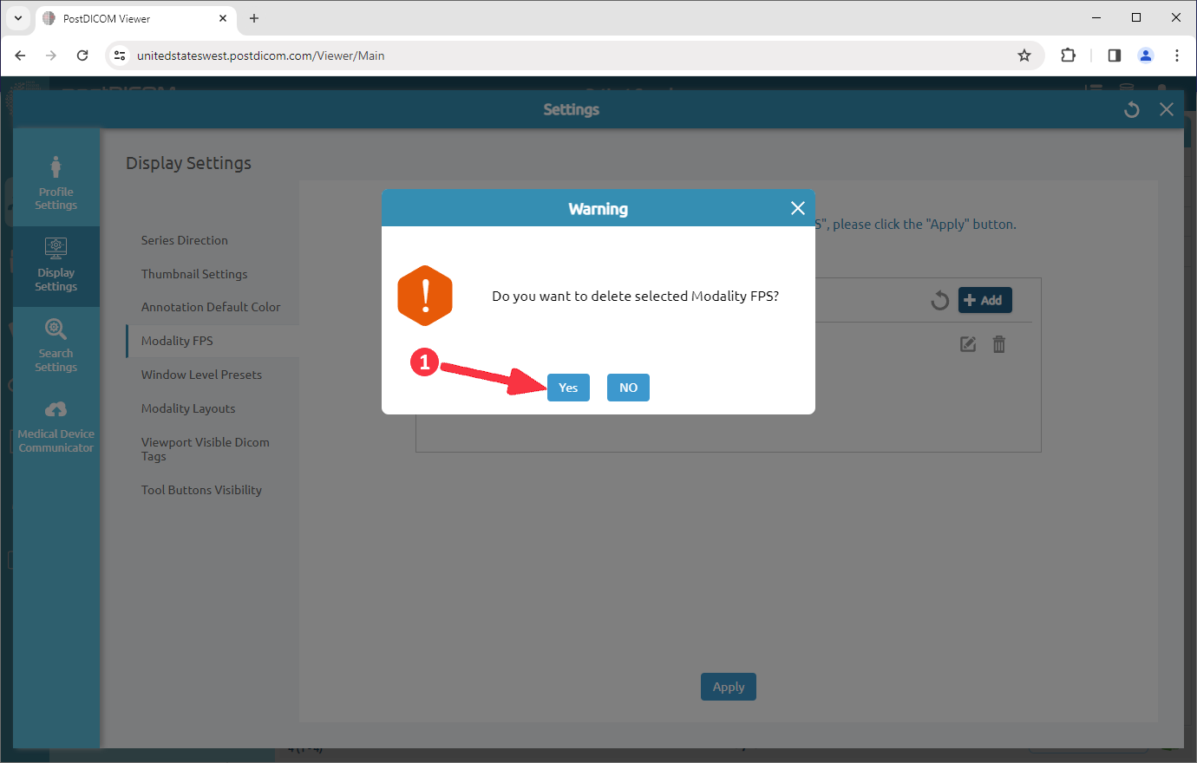Select the Series Direction section
This screenshot has height=763, width=1197.
(185, 239)
